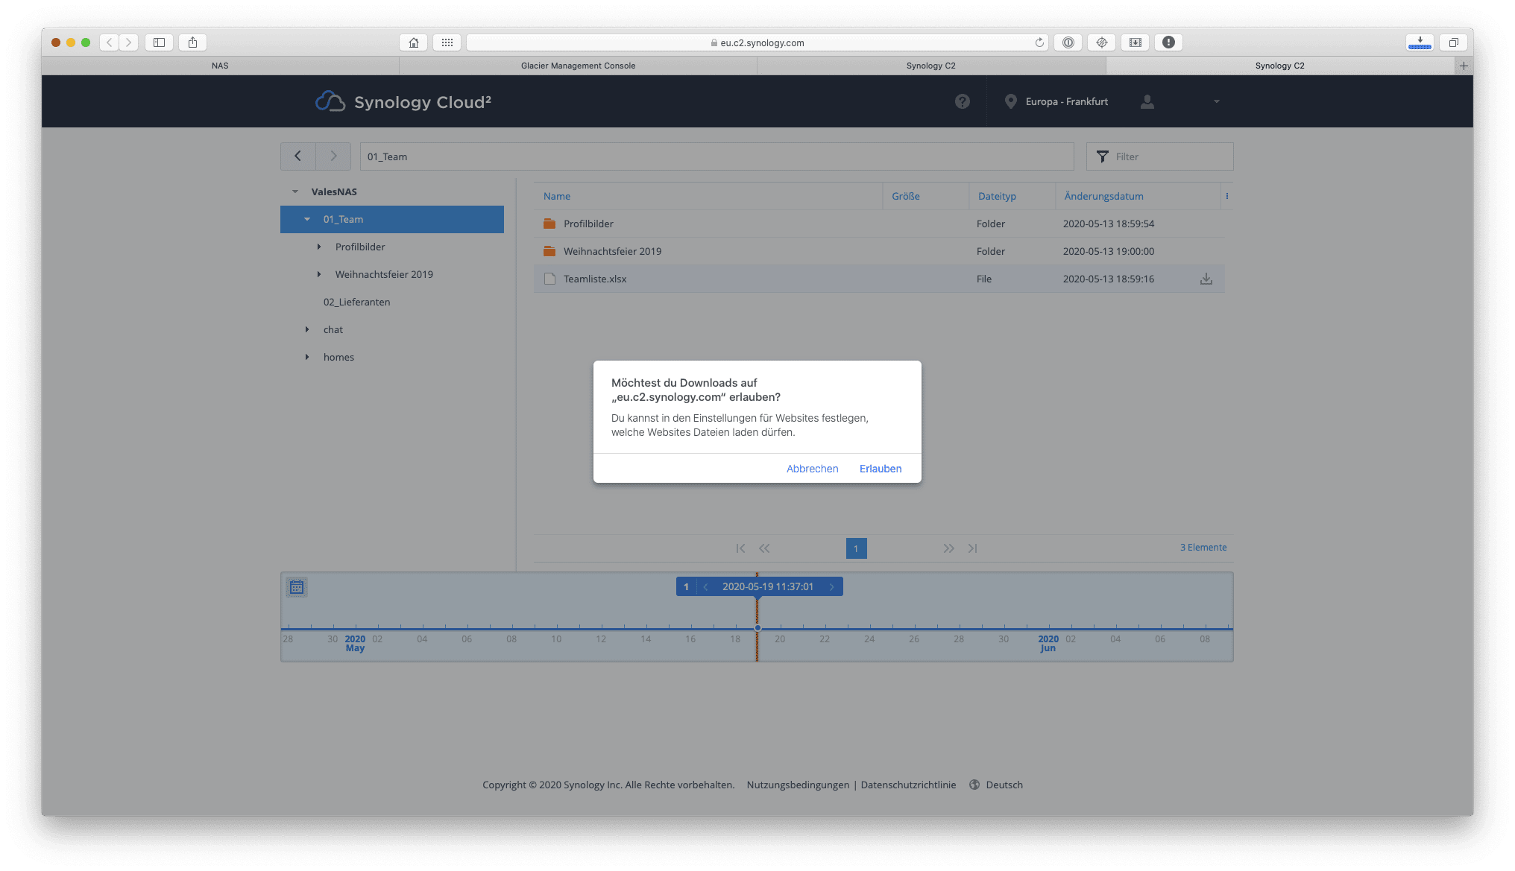Click the user account icon
This screenshot has width=1515, height=871.
[1147, 101]
